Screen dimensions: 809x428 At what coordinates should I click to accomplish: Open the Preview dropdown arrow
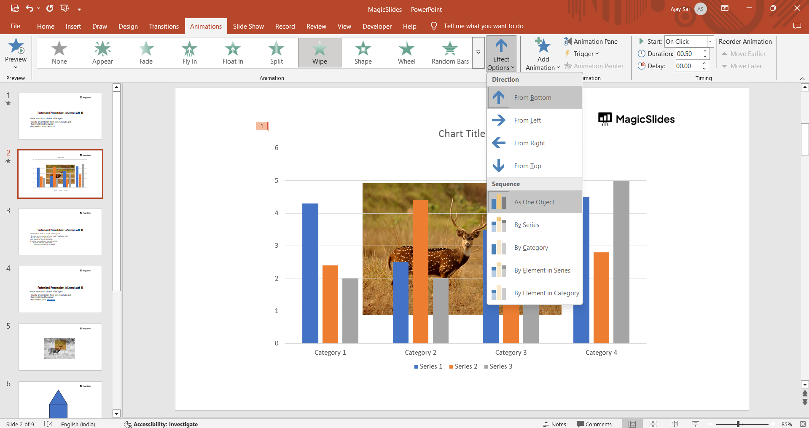pos(16,67)
